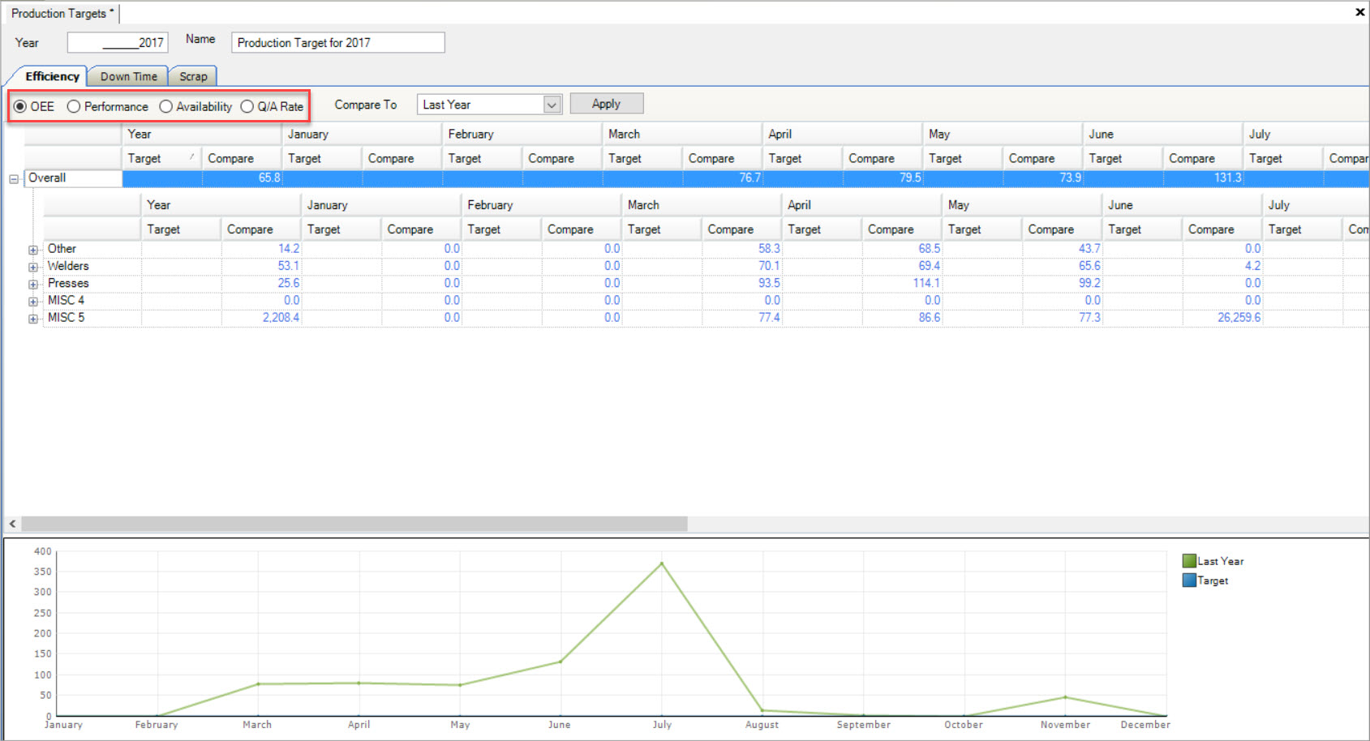Click Other March value 58.3
Image resolution: width=1370 pixels, height=741 pixels.
pos(769,248)
